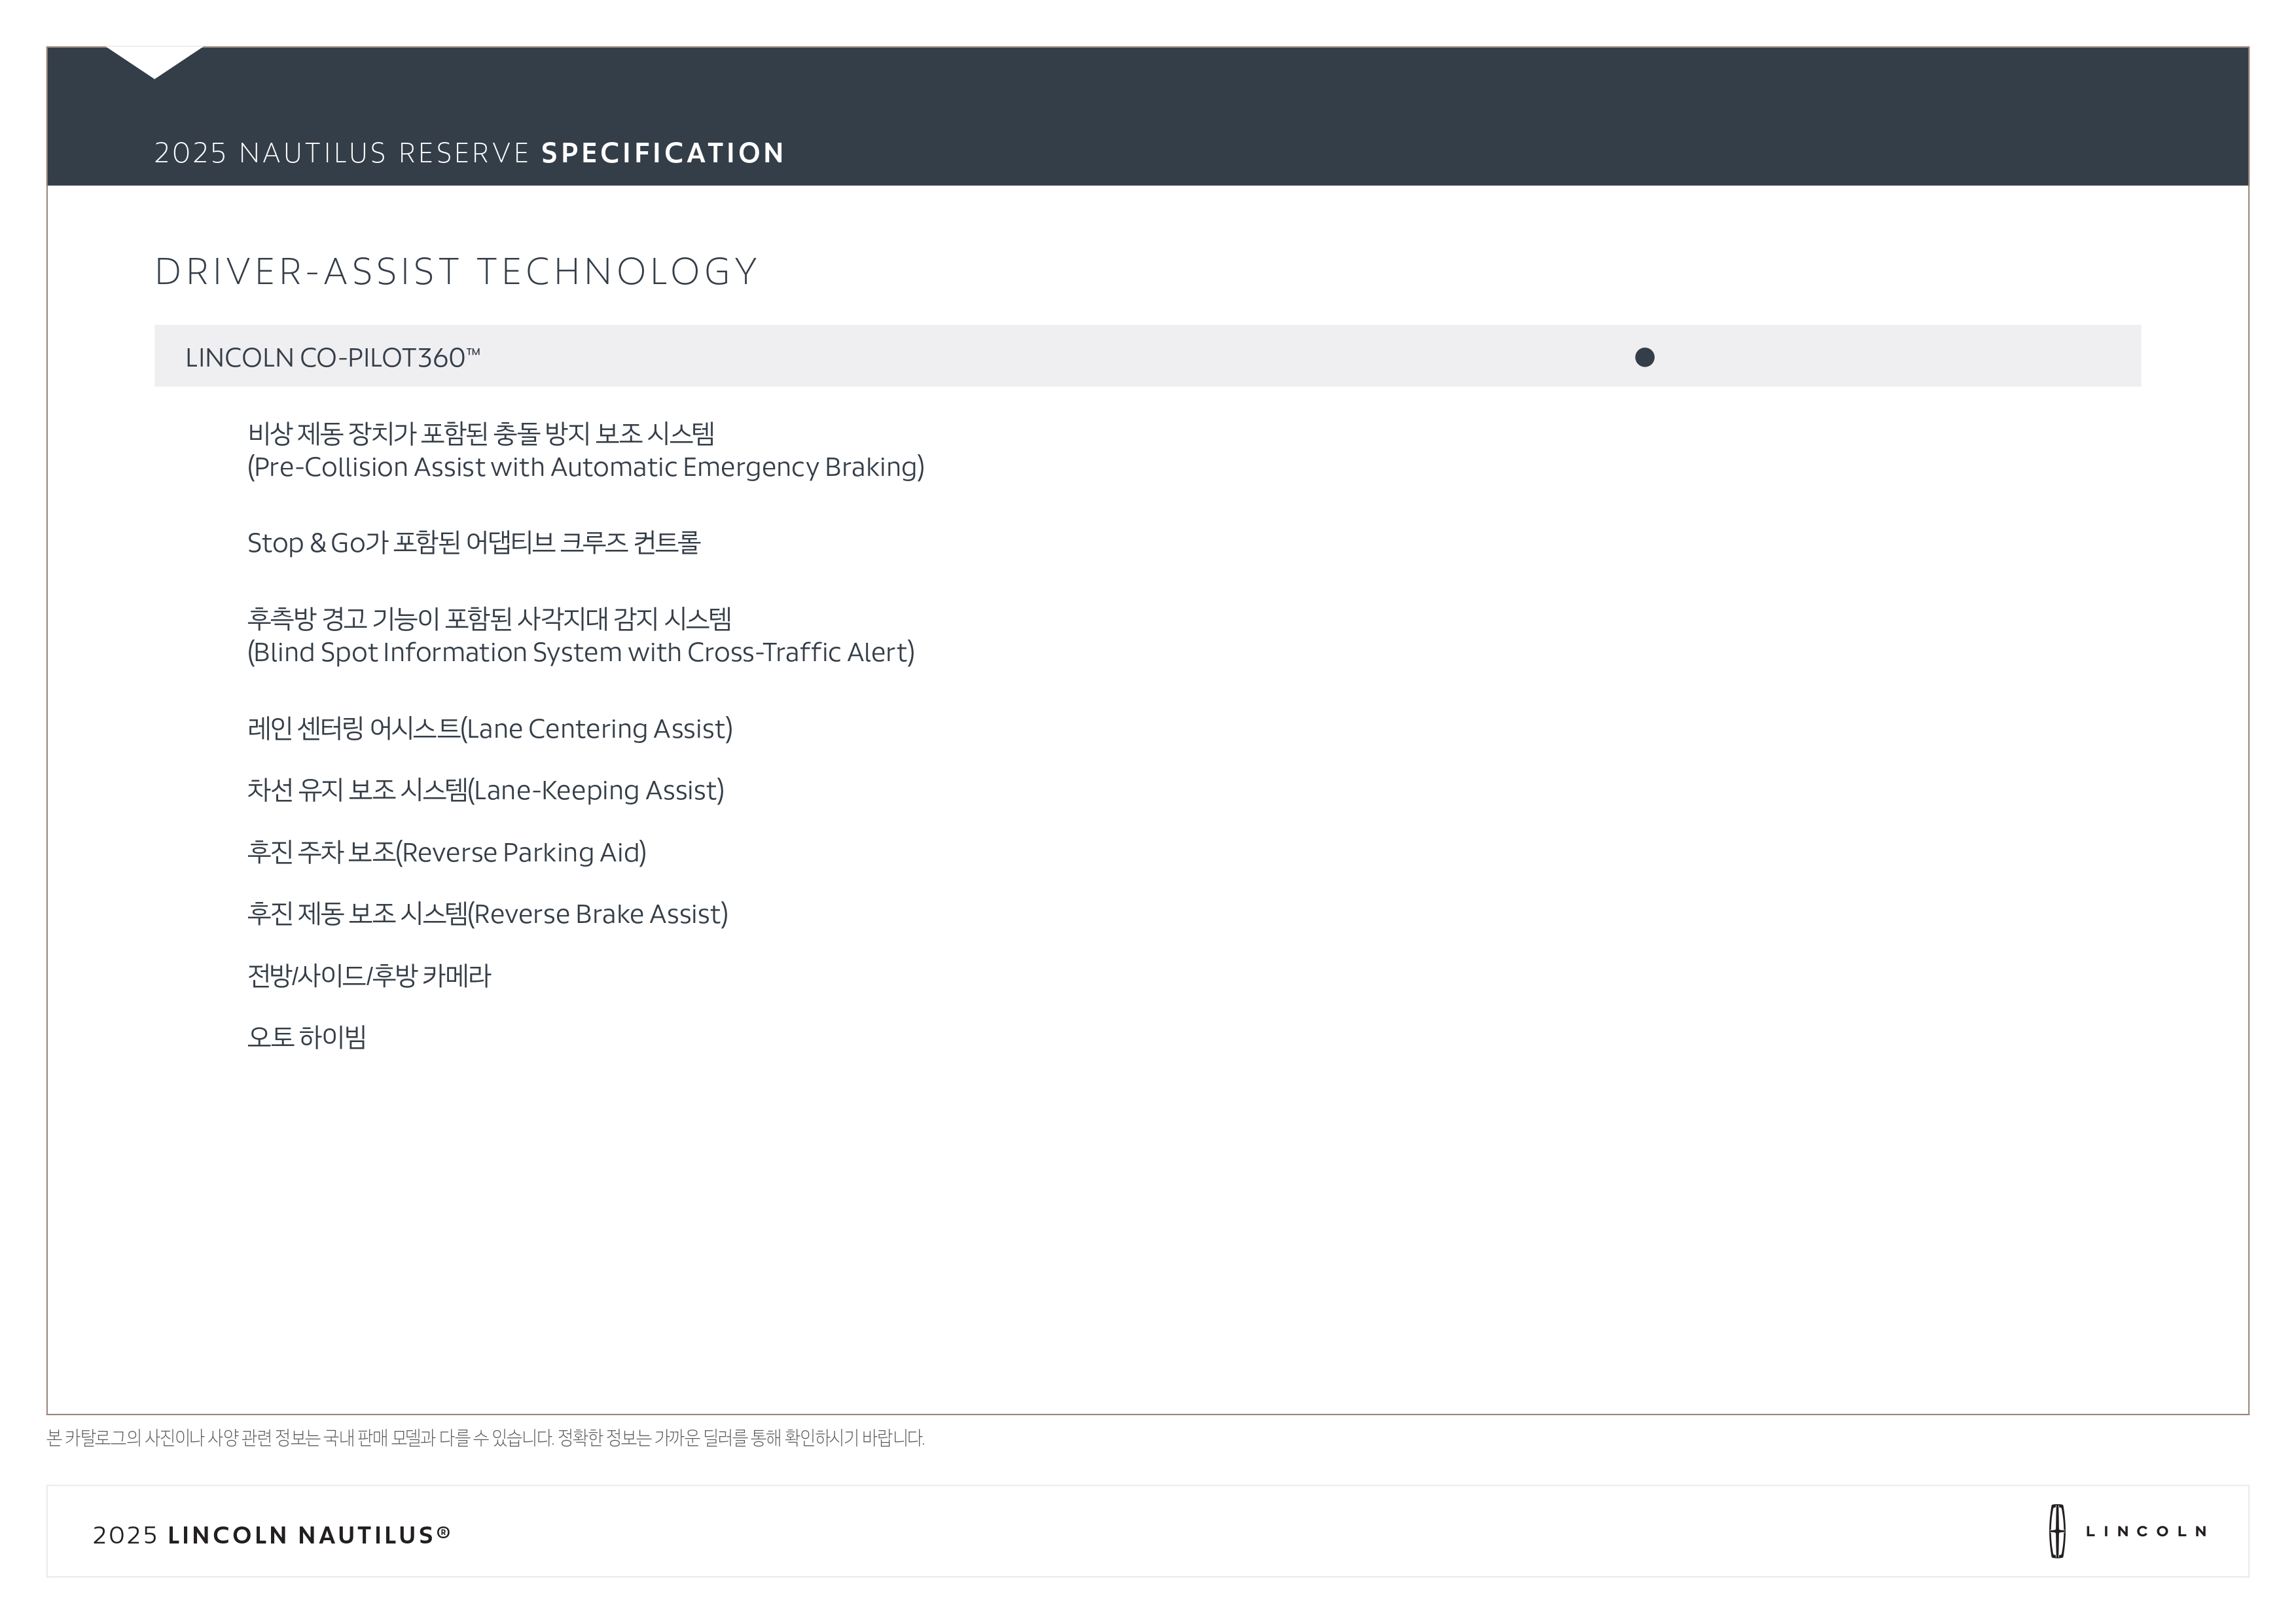This screenshot has width=2296, height=1624.
Task: Click the Lane-Keeping Assist item
Action: click(485, 790)
